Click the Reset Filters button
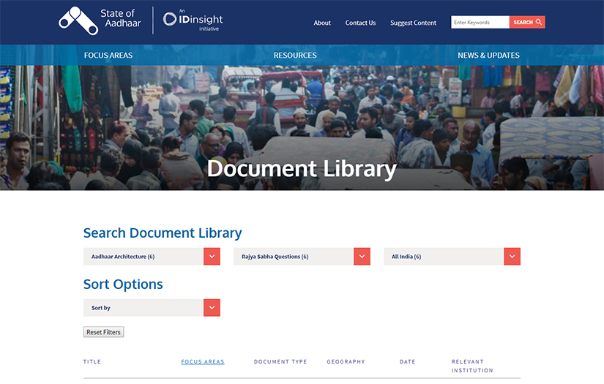 pos(104,331)
